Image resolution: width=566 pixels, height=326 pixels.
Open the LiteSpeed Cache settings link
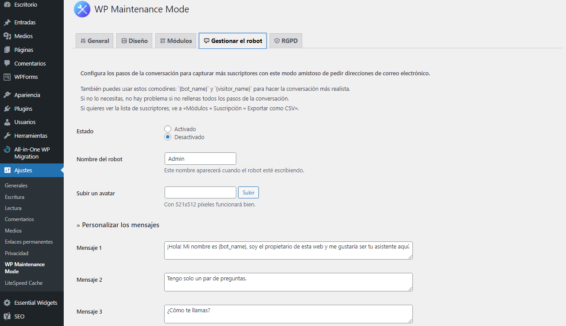point(24,283)
